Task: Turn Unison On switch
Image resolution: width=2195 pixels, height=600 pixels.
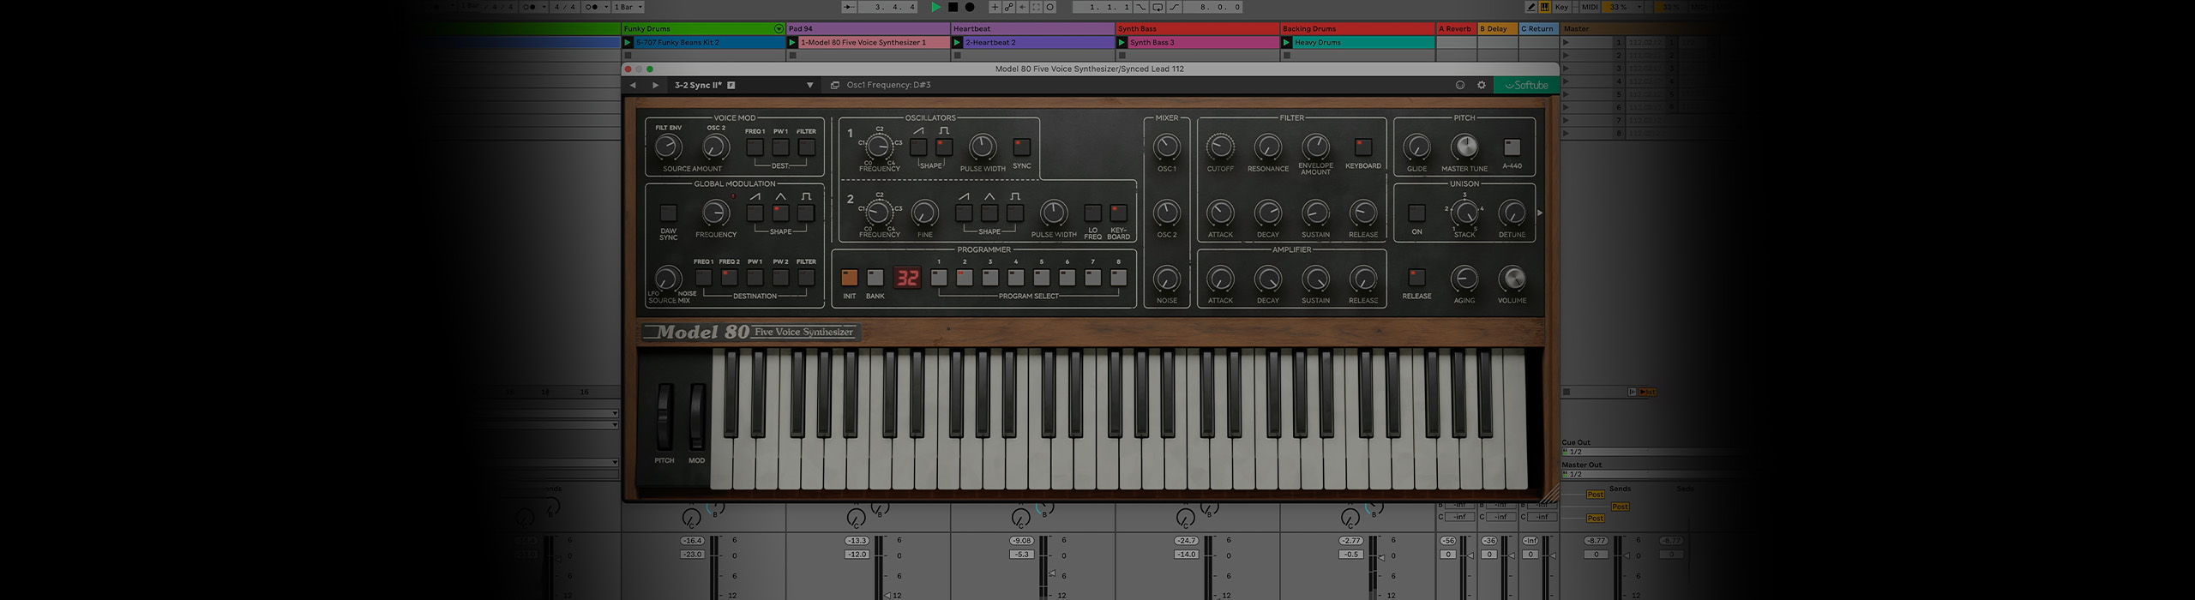Action: coord(1416,213)
